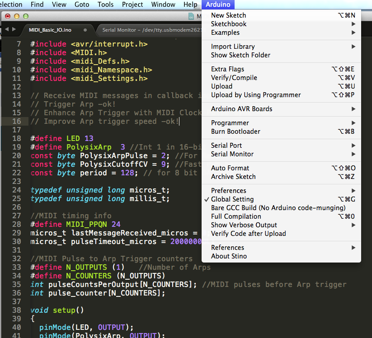
Task: Click line number 38 in gutter
Action: 17,310
